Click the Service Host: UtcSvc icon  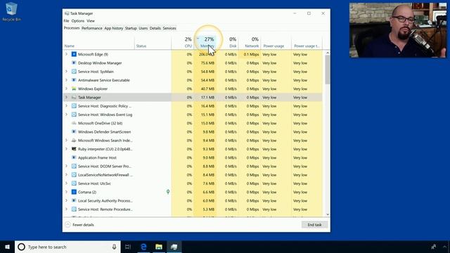pyautogui.click(x=74, y=183)
